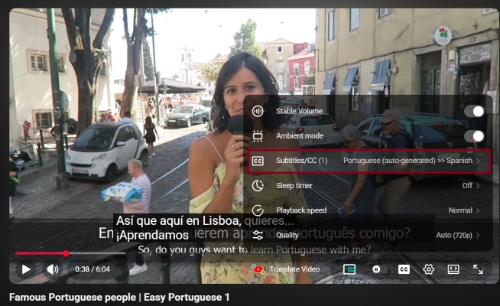Expand subtitles chevron next to Spanish

(478, 161)
